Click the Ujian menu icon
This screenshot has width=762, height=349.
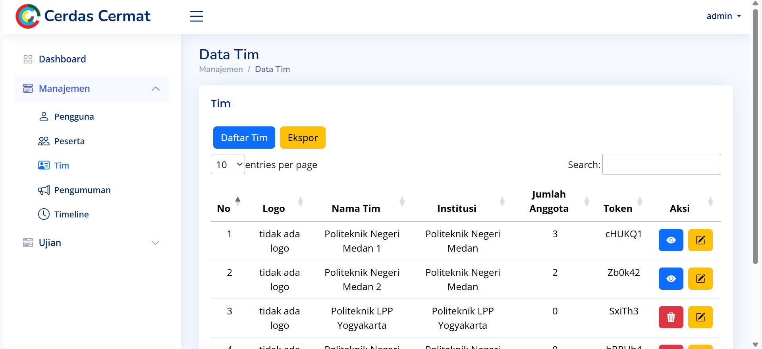coord(28,242)
